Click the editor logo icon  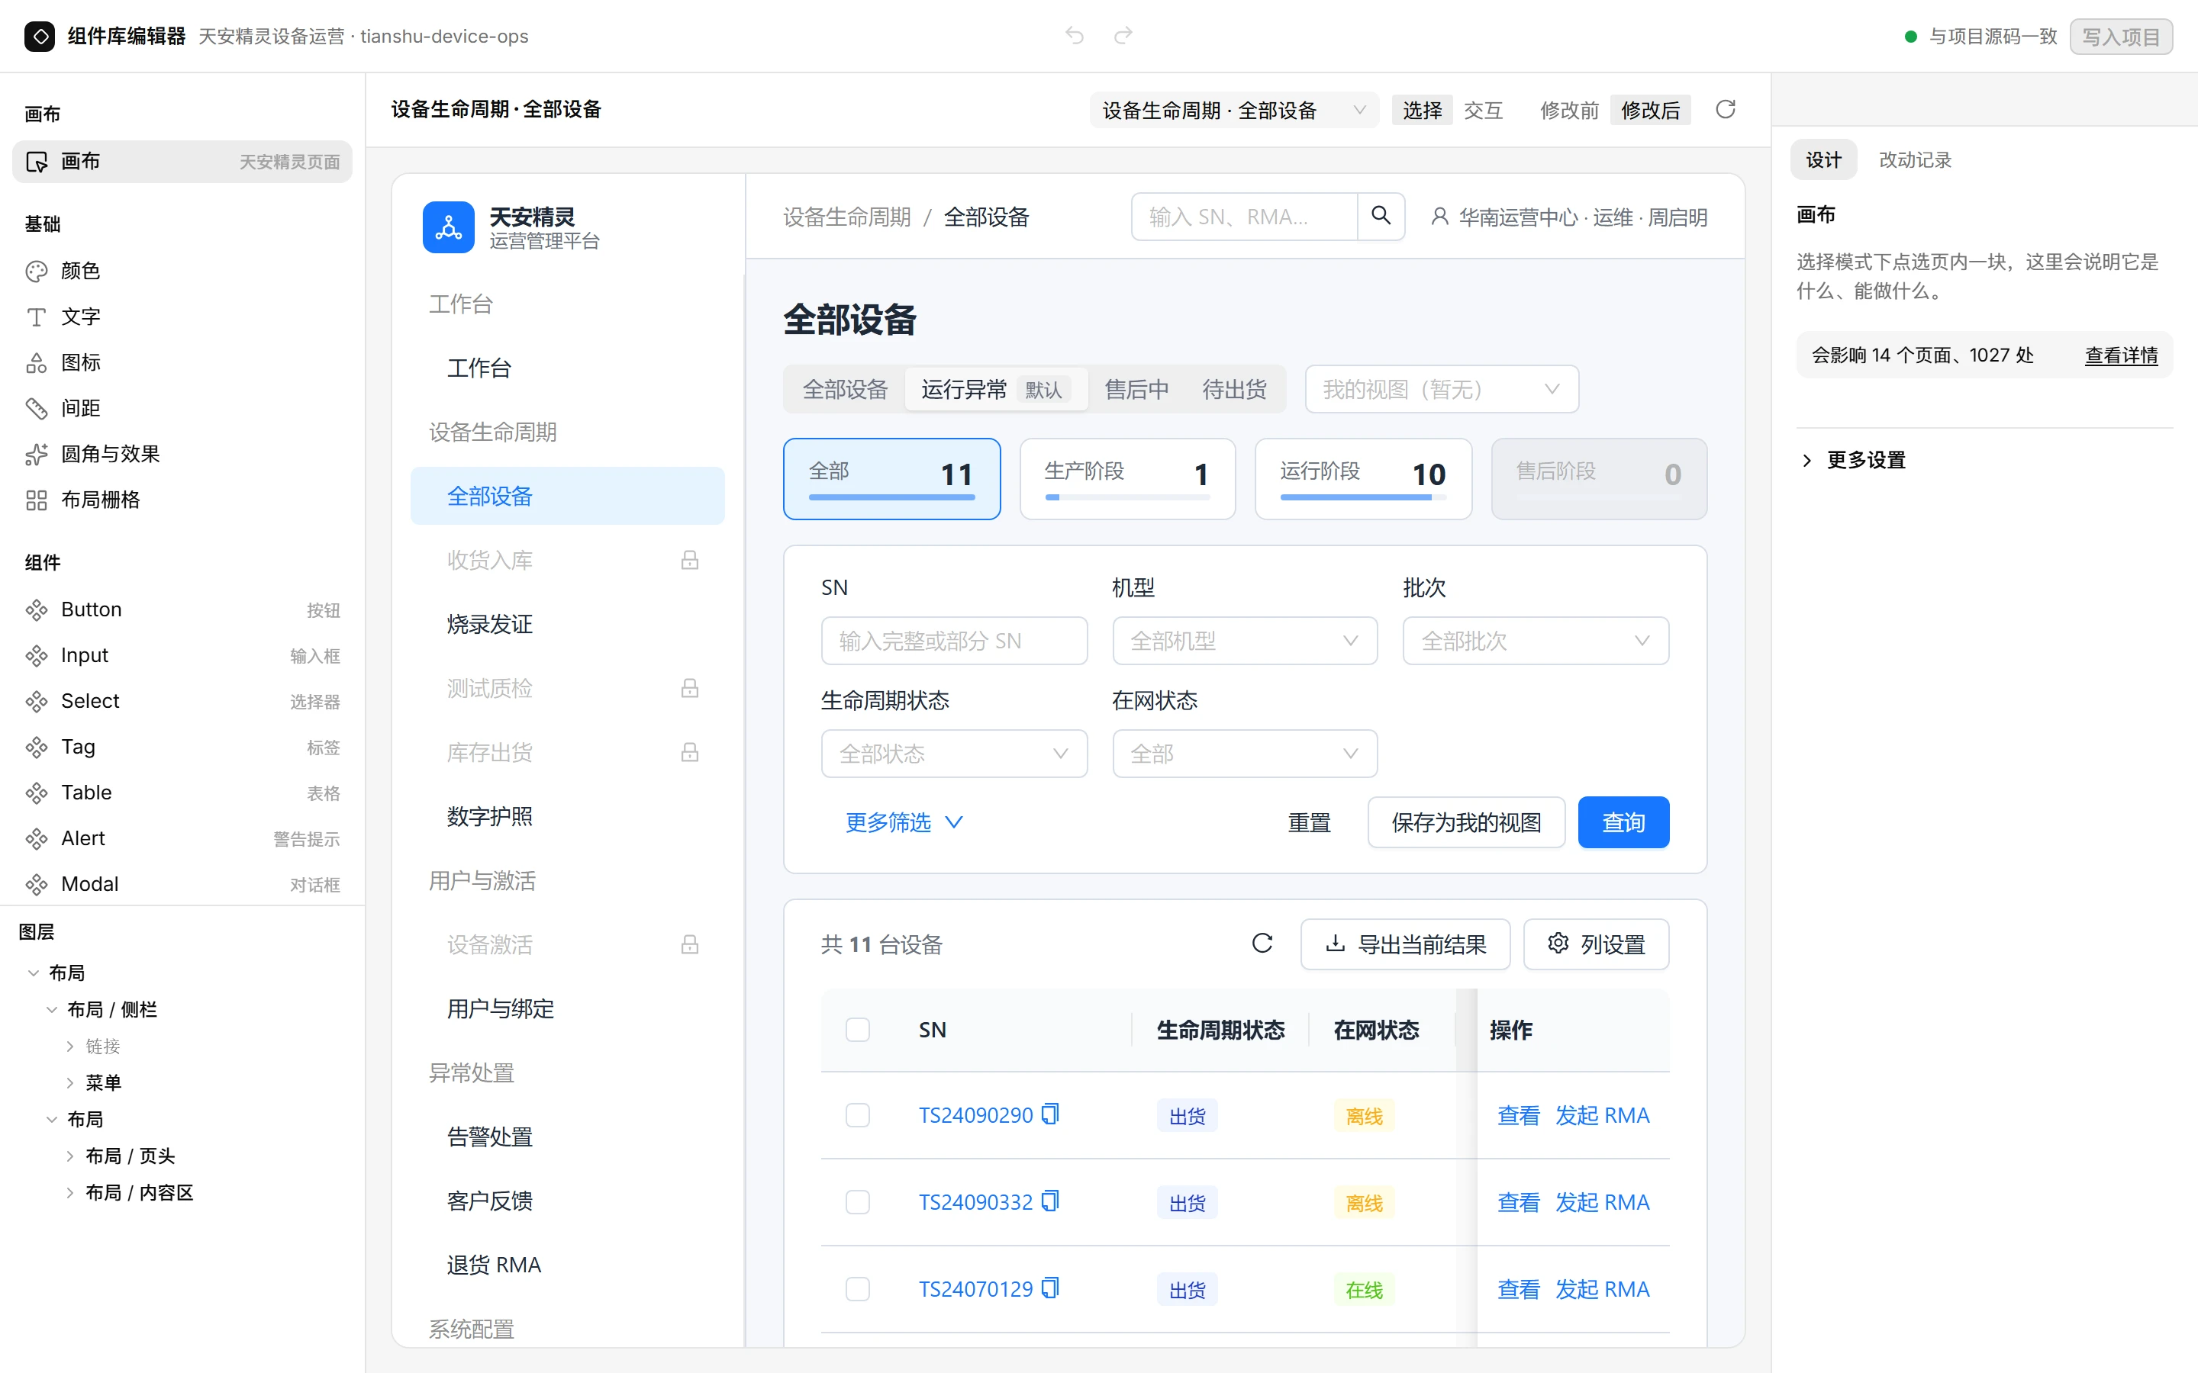(39, 37)
